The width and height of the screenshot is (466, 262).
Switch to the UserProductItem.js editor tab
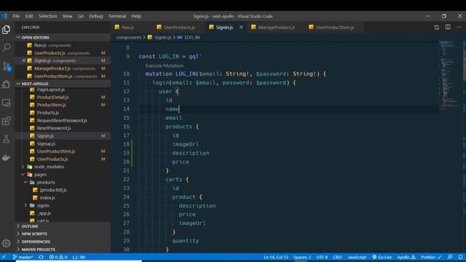335,28
